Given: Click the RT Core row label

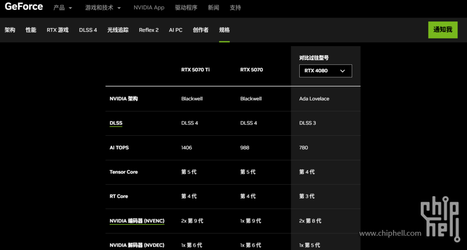Looking at the screenshot, I should [119, 196].
